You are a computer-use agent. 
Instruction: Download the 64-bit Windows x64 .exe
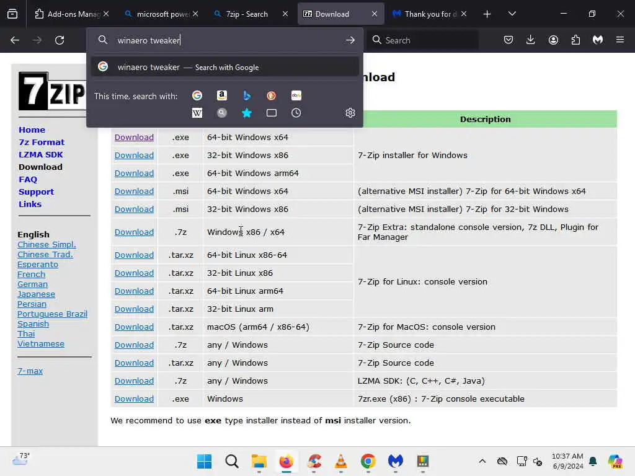click(x=134, y=137)
